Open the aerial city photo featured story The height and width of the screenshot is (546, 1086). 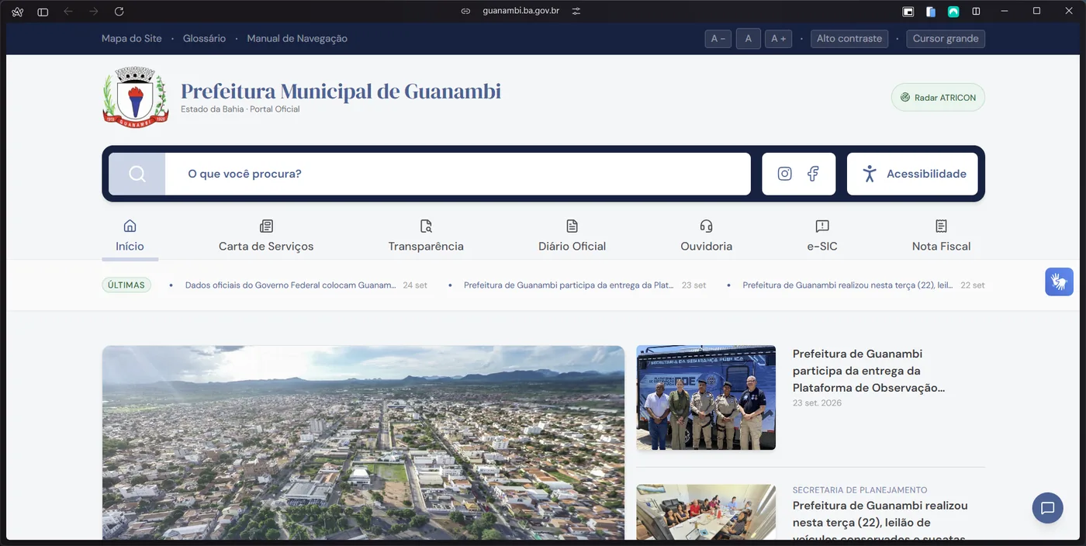point(363,442)
